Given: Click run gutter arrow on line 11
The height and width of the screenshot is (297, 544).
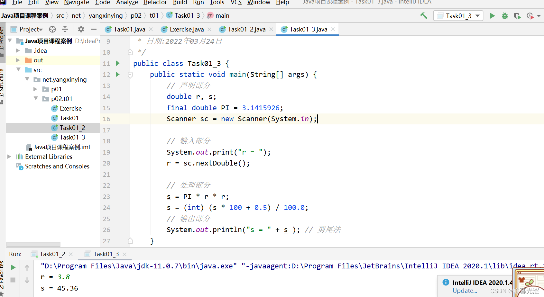Looking at the screenshot, I should tap(118, 63).
